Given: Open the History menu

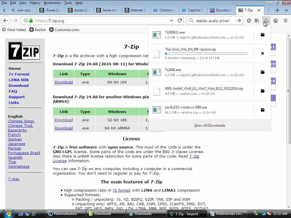Looking at the screenshot, I should point(35,3).
